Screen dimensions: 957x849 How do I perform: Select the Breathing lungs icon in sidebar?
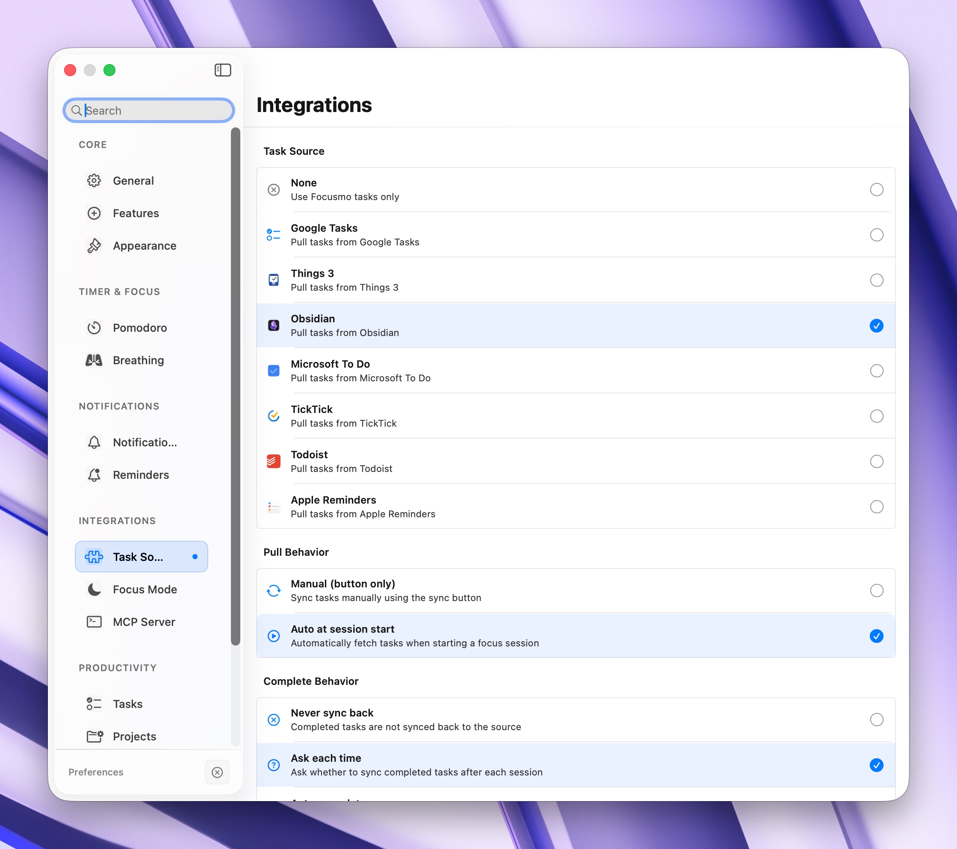tap(94, 360)
